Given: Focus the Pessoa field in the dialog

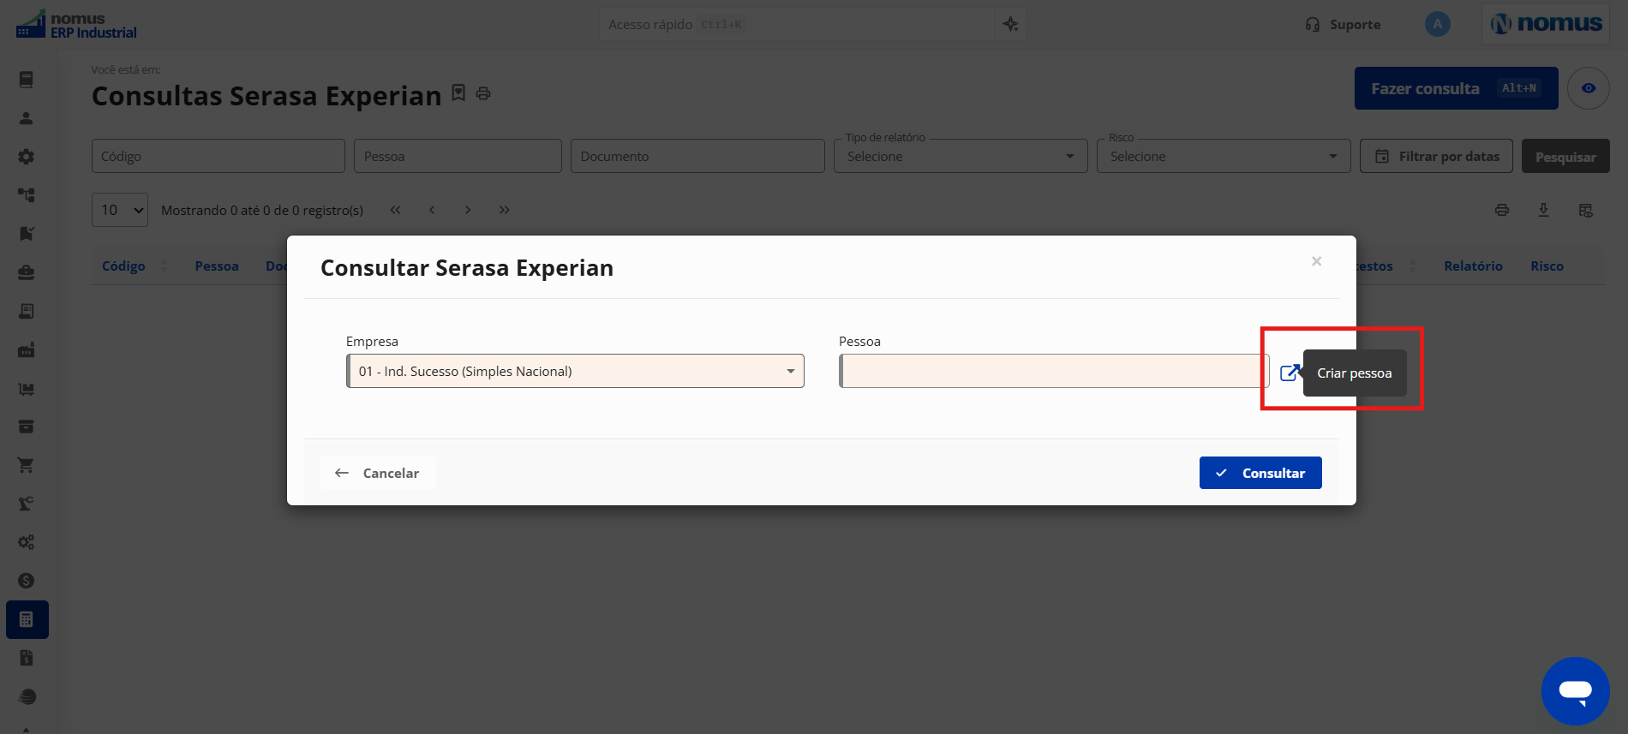Looking at the screenshot, I should point(1053,371).
